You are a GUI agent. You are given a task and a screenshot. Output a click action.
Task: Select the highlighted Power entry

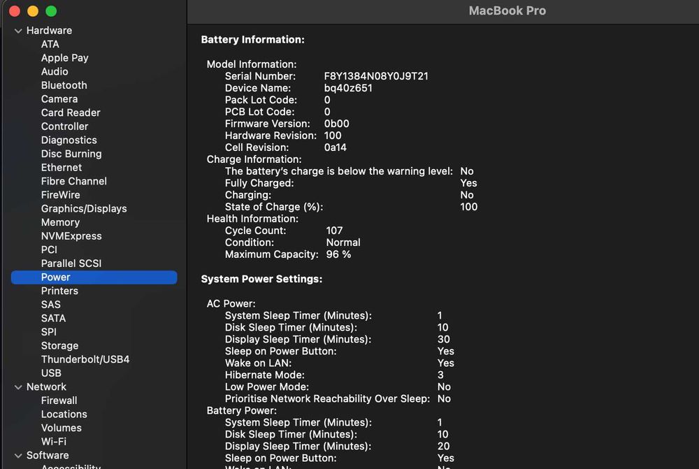pyautogui.click(x=94, y=277)
